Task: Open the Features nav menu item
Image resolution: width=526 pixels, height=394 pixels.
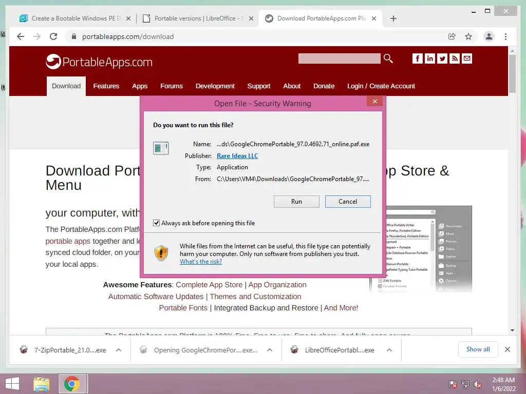Action: (106, 86)
